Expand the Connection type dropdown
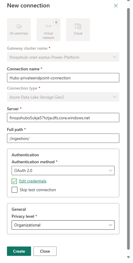The image size is (133, 263). [x=63, y=97]
